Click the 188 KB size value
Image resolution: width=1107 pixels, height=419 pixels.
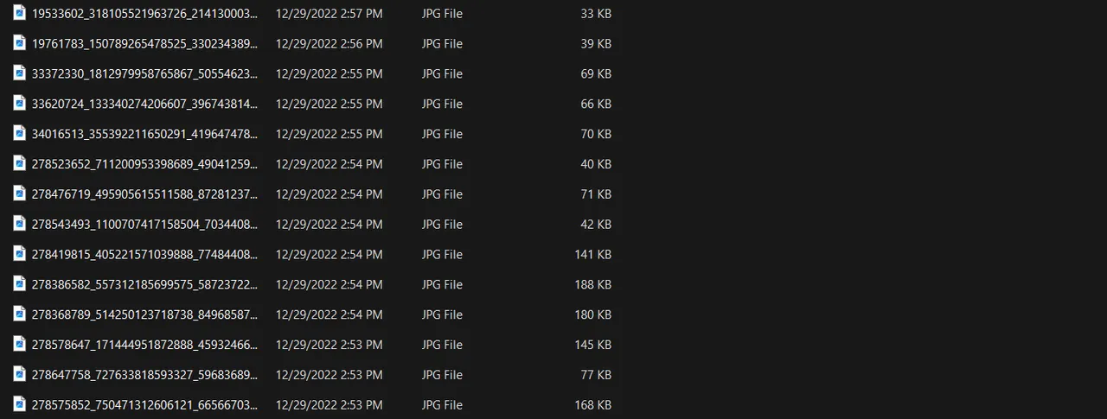[x=592, y=285]
